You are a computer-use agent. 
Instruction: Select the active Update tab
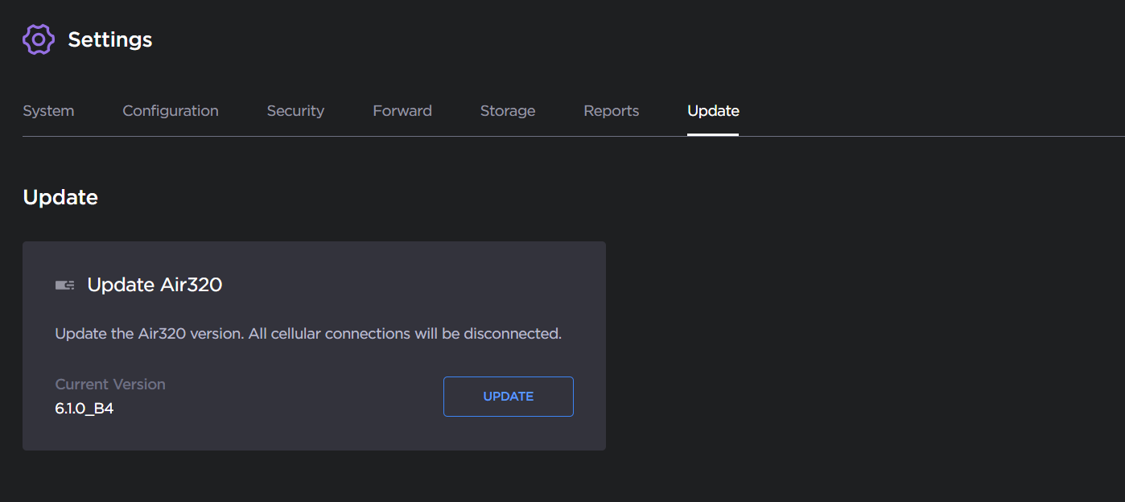coord(713,111)
